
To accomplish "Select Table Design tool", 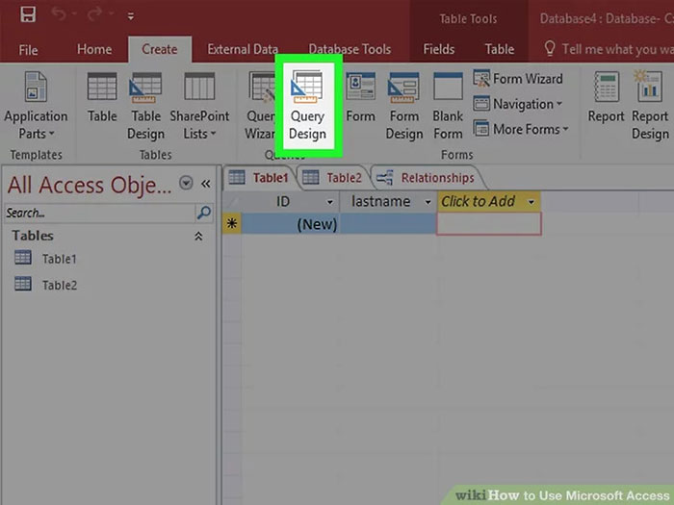I will (x=145, y=104).
